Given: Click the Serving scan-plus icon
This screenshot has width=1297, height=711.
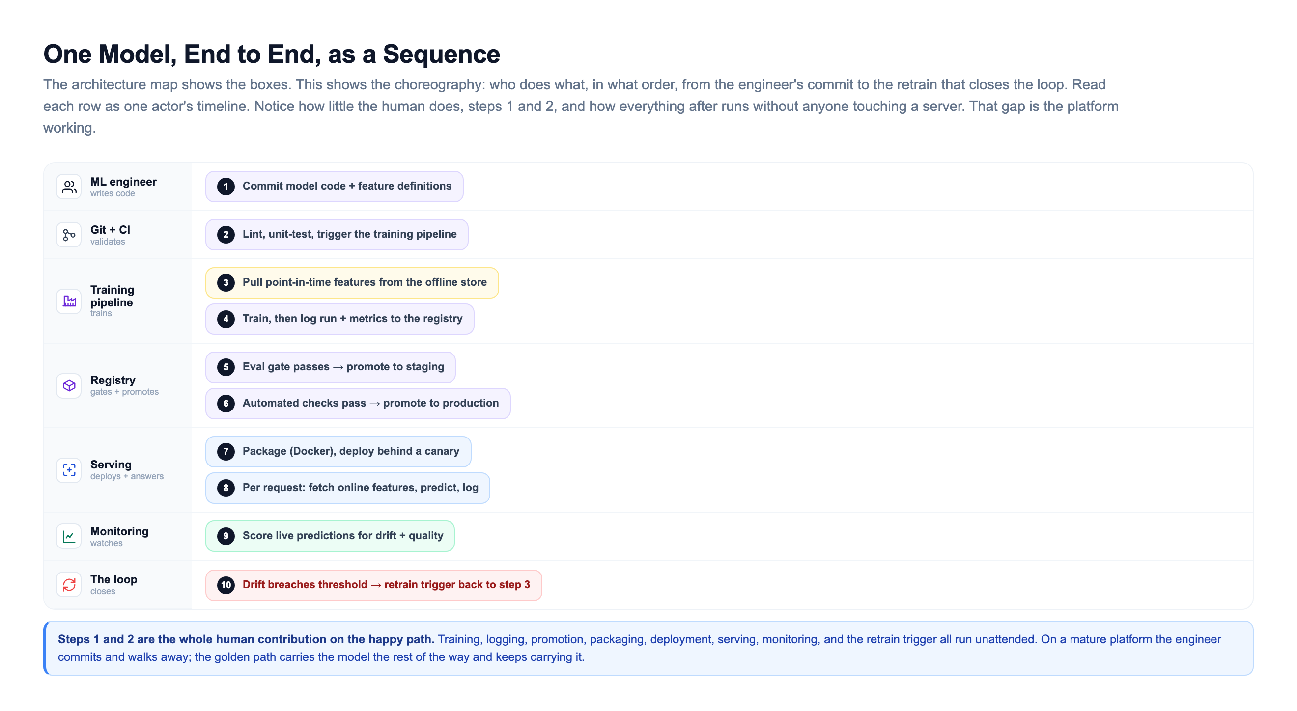Looking at the screenshot, I should [69, 470].
